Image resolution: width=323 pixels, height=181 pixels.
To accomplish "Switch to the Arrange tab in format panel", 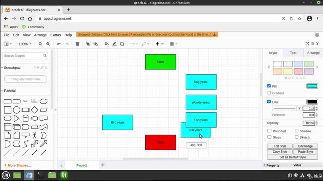I will click(x=313, y=53).
